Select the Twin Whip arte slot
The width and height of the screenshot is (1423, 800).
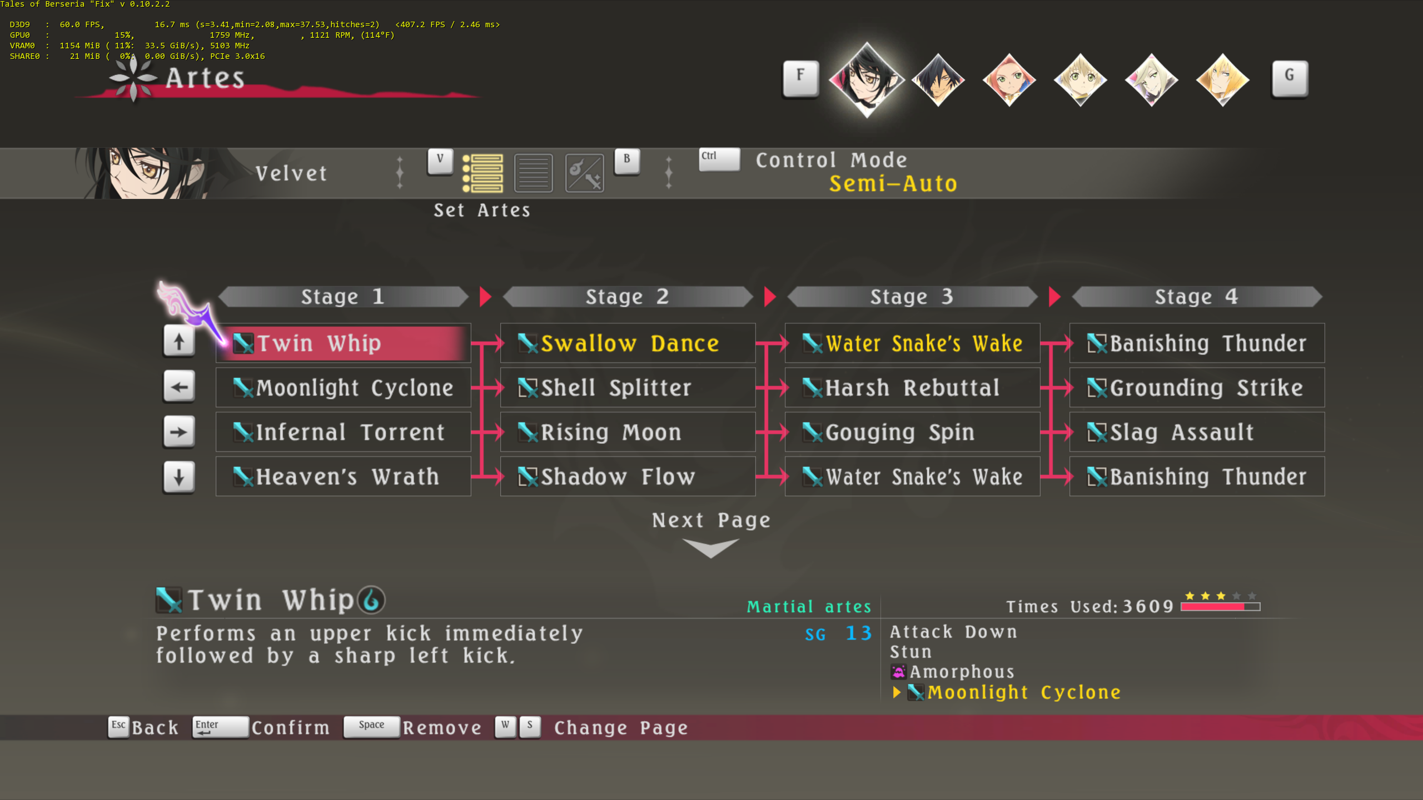343,343
